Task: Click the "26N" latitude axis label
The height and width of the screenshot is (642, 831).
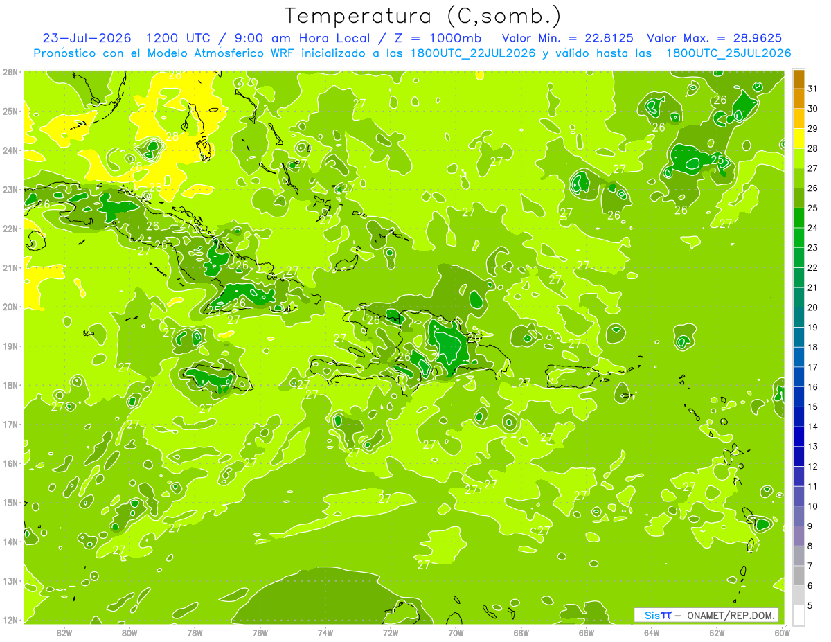Action: (x=10, y=72)
